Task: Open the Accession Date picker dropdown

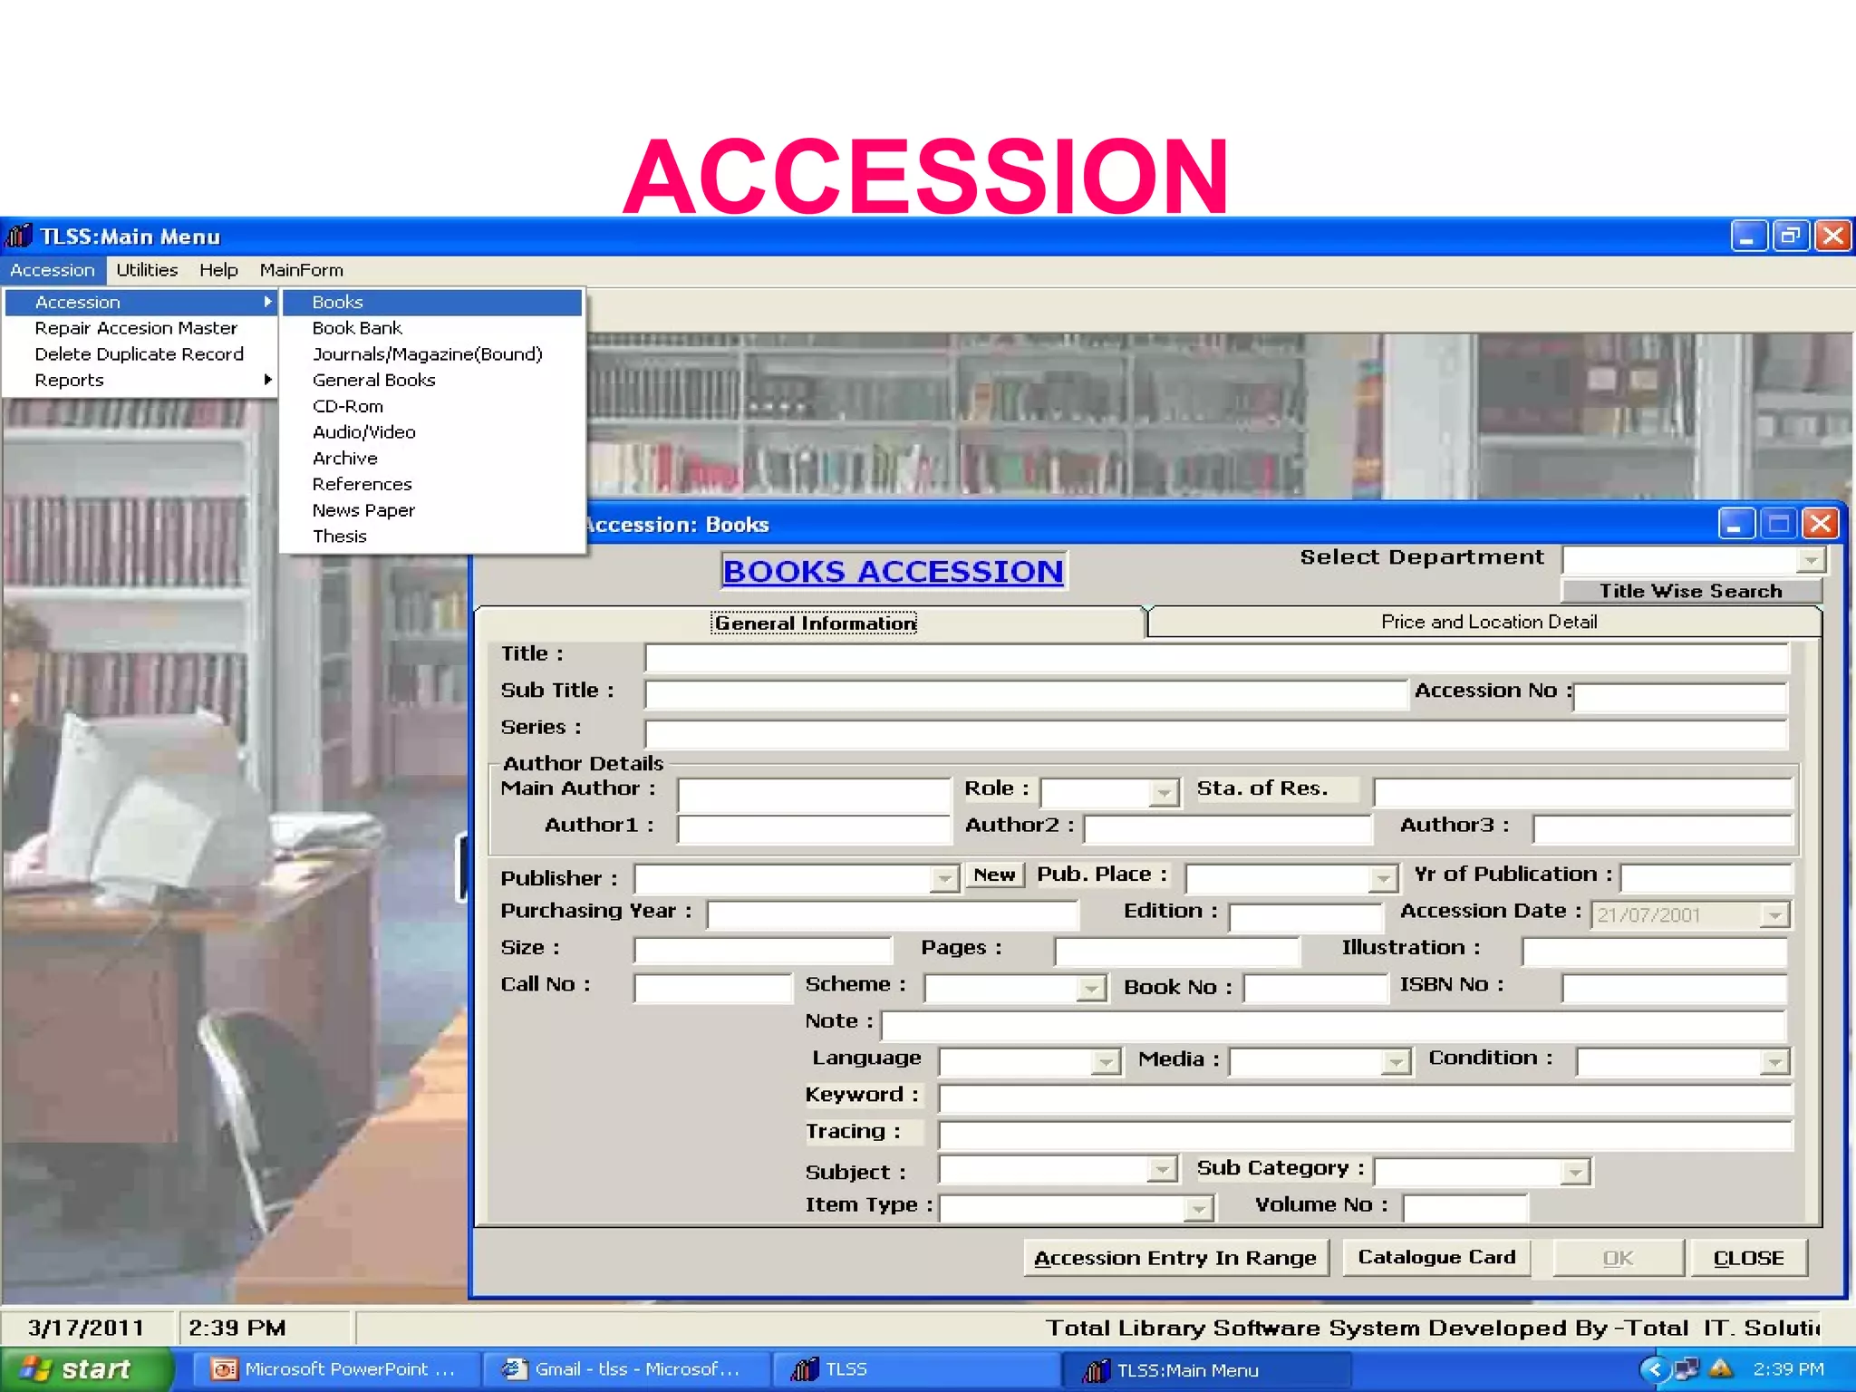Action: [x=1774, y=915]
